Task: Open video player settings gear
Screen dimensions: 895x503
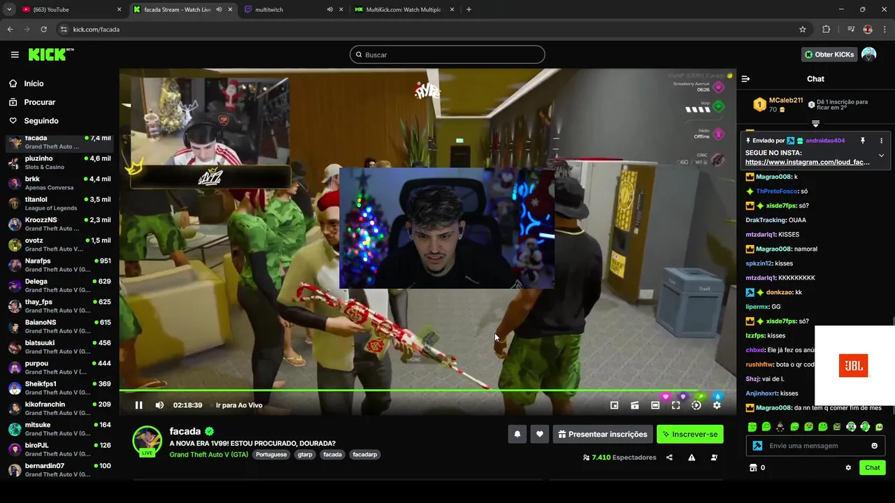Action: click(717, 405)
